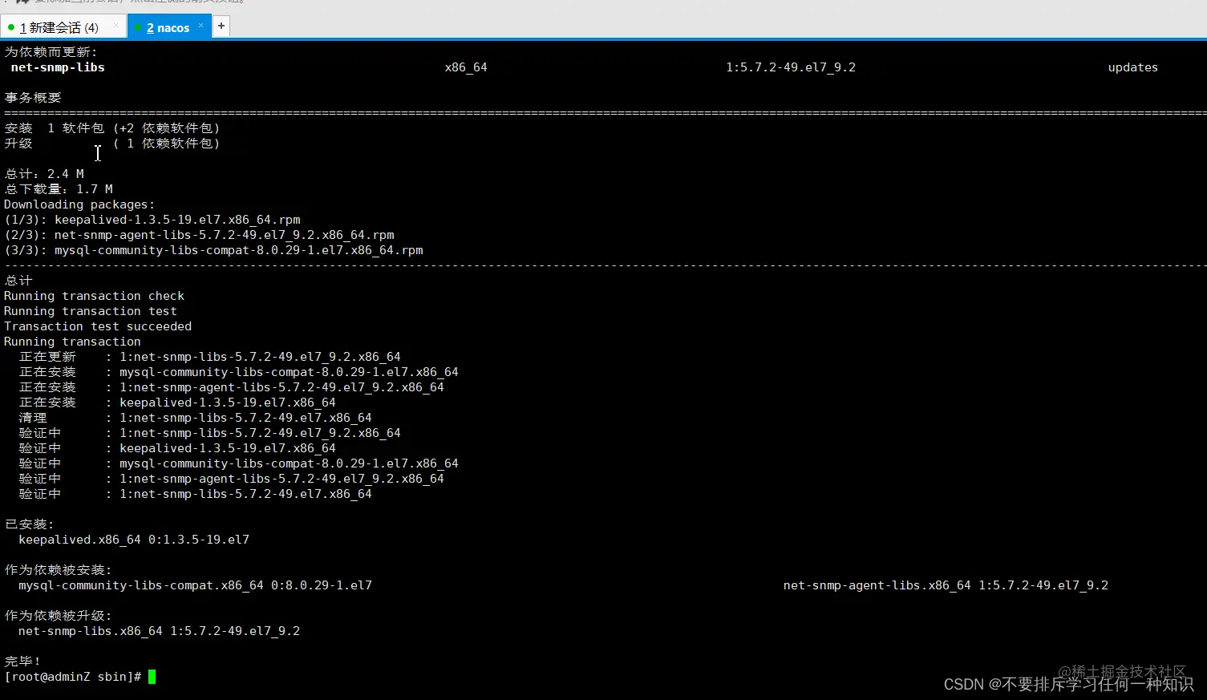The width and height of the screenshot is (1207, 700).
Task: Click '(1/3): keepalived-1.3.5-19.el7.x86_64.rpm' line
Action: click(x=152, y=220)
